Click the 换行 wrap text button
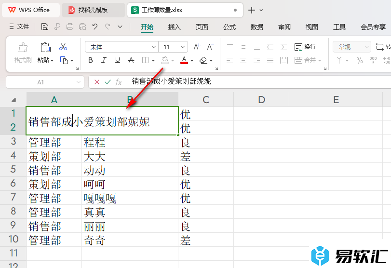 (x=305, y=47)
